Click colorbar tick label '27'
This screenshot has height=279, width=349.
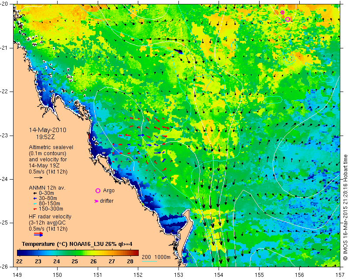[112, 262]
